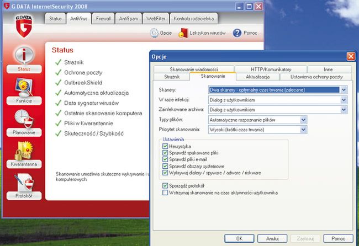359x246 pixels.
Task: Close the Opcje dialog
Action: 351,56
